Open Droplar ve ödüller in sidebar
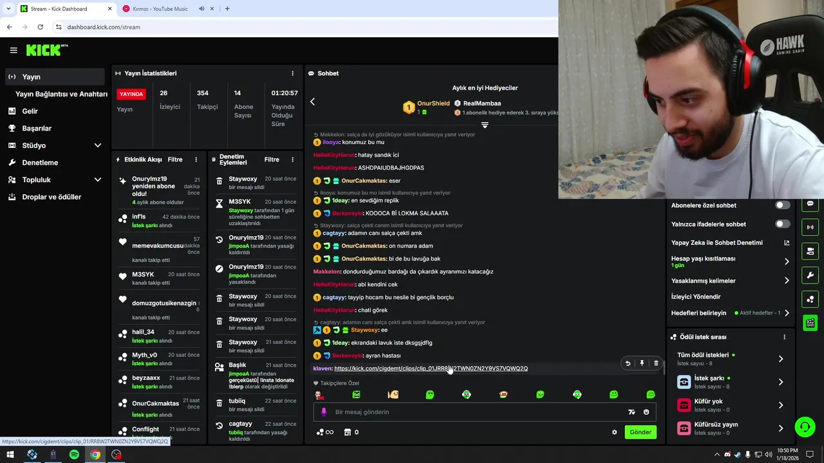This screenshot has width=824, height=463. point(54,197)
